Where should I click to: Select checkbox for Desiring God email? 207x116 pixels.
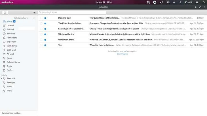coord(41,18)
